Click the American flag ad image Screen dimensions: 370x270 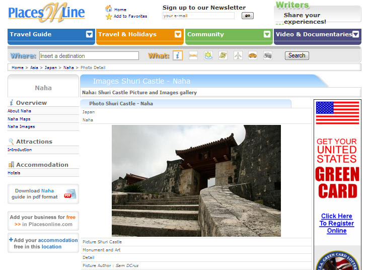click(337, 113)
